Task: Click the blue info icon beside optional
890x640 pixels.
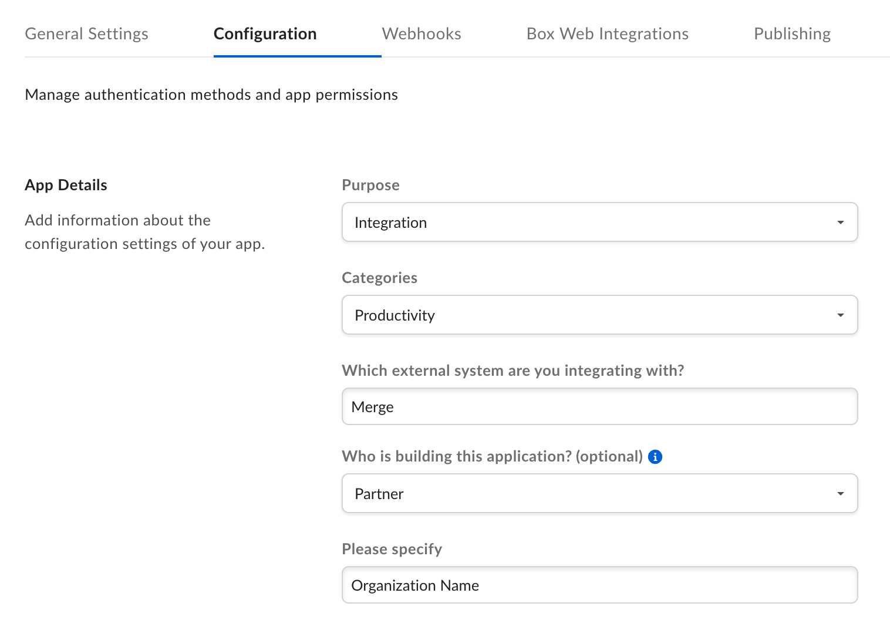Action: coord(655,457)
